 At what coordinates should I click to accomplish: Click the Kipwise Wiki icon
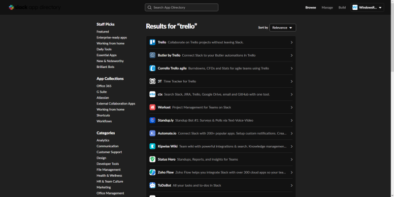coord(153,146)
